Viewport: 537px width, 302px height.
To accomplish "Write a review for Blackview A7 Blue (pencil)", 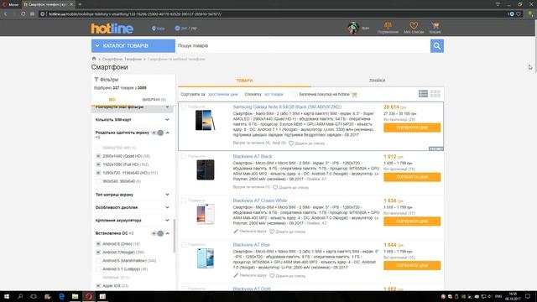I will tap(236, 275).
